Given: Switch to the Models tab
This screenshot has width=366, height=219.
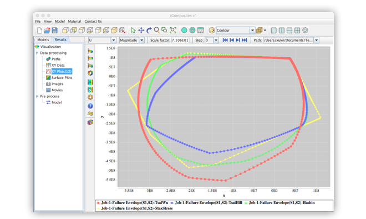Looking at the screenshot, I should pyautogui.click(x=43, y=39).
